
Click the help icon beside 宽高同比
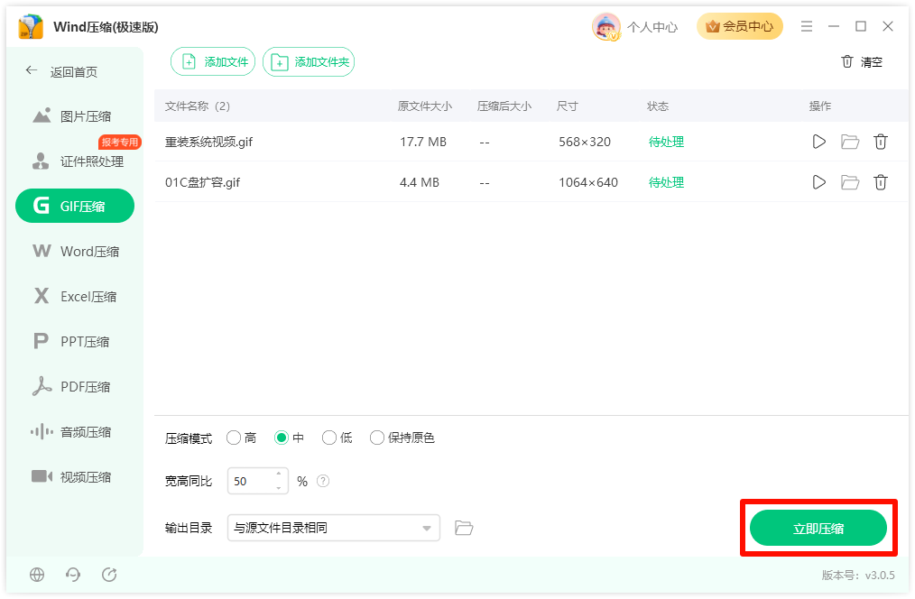pos(323,481)
